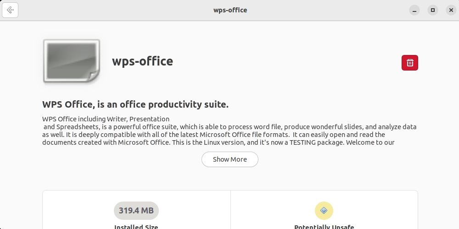Click the wps-office application icon image
The width and height of the screenshot is (459, 229).
(x=71, y=61)
